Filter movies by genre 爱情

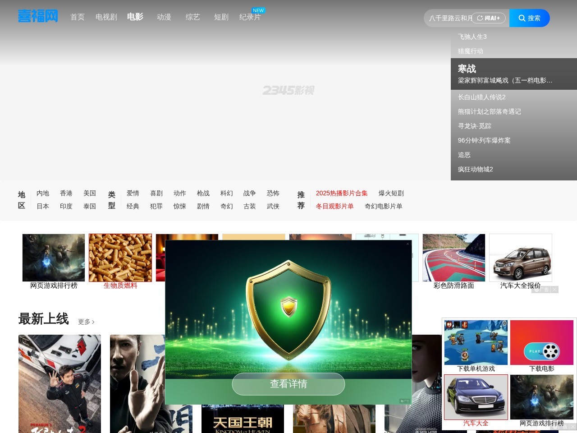[x=133, y=193]
